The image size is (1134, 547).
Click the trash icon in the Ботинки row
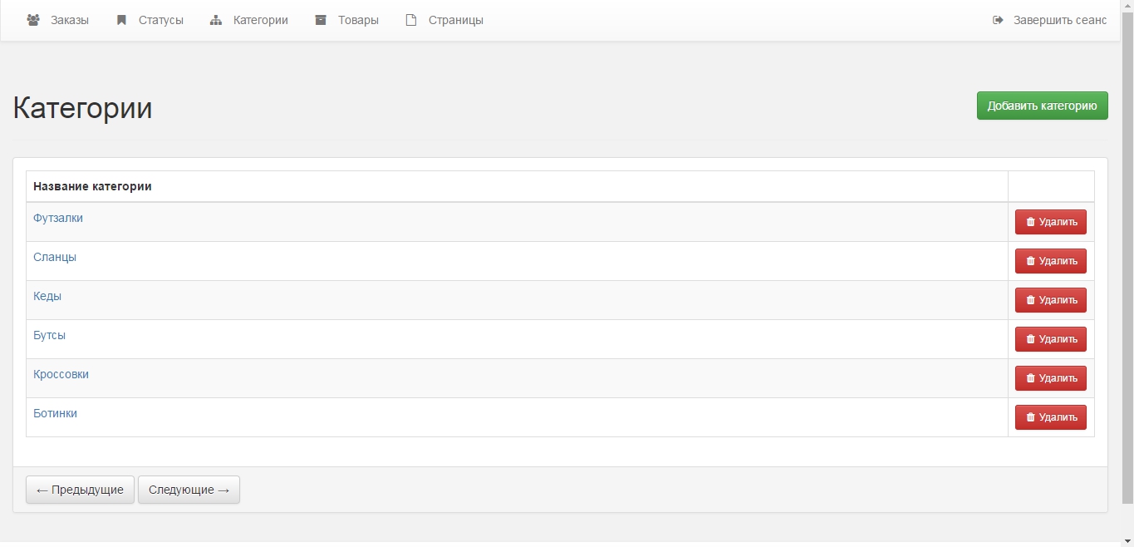click(1031, 417)
